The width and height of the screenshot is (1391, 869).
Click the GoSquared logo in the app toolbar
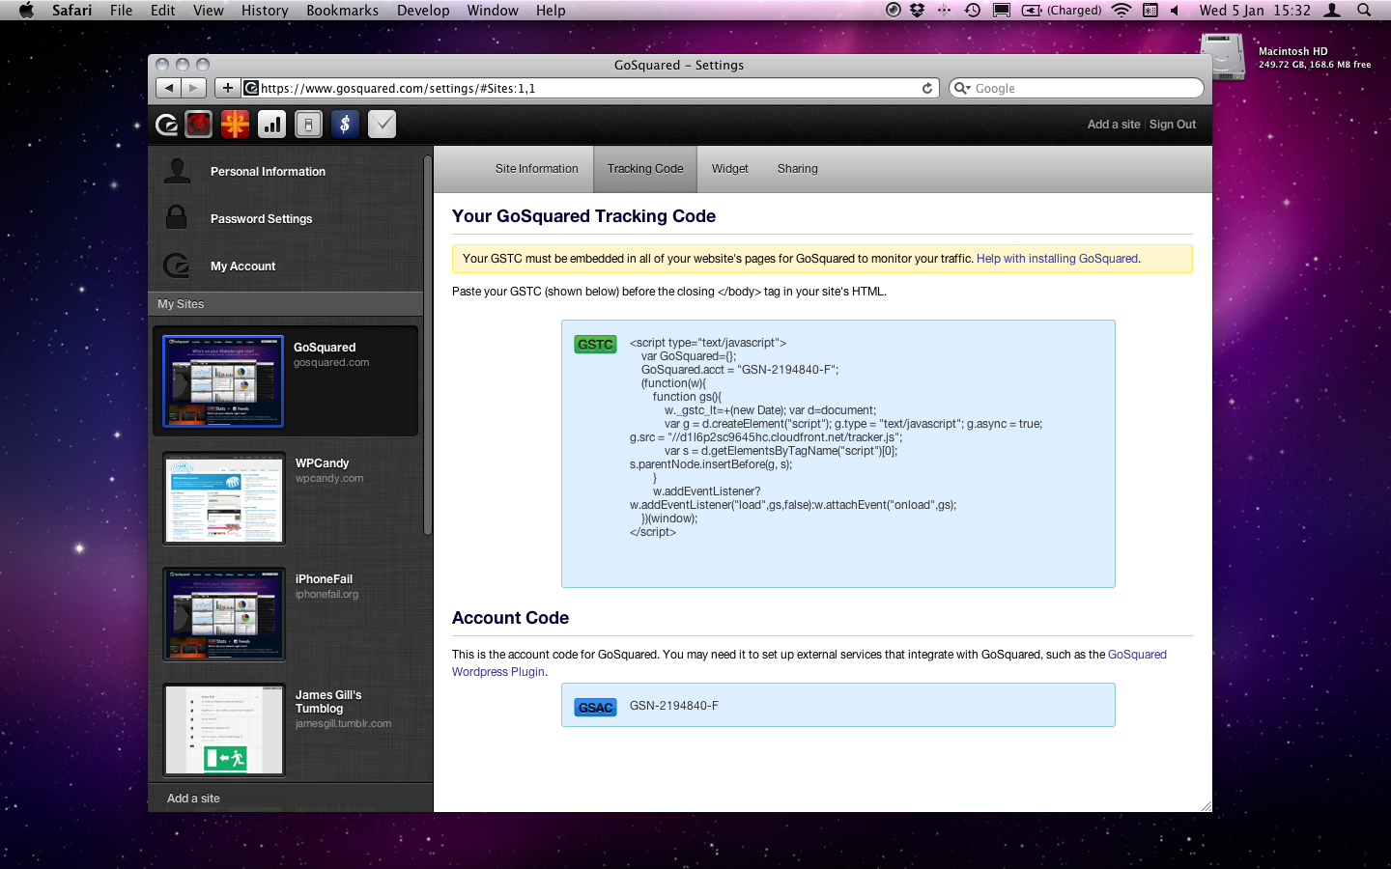(x=166, y=125)
